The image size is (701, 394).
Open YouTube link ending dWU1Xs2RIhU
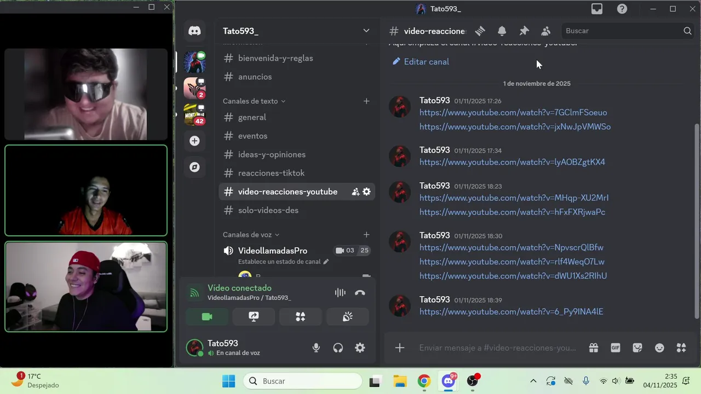[x=513, y=276]
